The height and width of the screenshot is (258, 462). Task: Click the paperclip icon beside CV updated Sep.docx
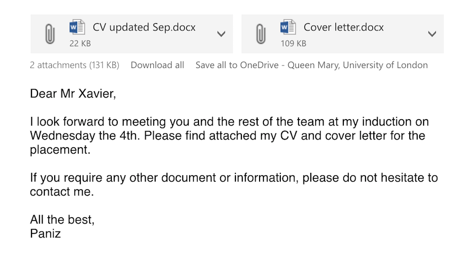pyautogui.click(x=50, y=34)
